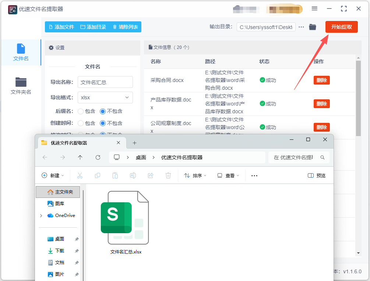This screenshot has height=281, width=370.
Task: Delete the 公司规章制度.docx row
Action: 321,127
